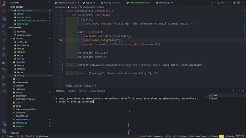This screenshot has width=246, height=138.
Task: Collapse the OPEN EDITORS section
Action: point(17,7)
